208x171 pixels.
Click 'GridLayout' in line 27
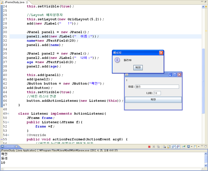coord(78,19)
